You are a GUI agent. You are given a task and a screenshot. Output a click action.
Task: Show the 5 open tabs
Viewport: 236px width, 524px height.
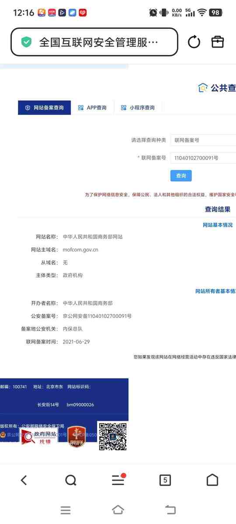pos(165,480)
